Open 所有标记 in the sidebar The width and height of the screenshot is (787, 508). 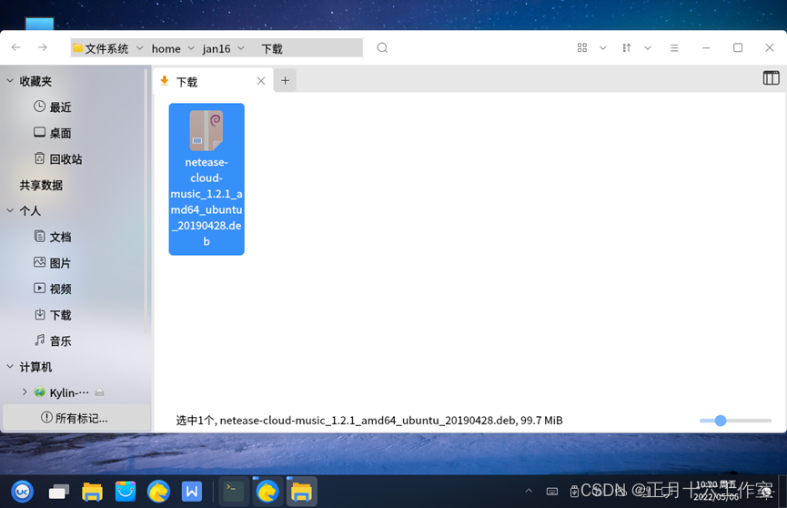coord(76,418)
